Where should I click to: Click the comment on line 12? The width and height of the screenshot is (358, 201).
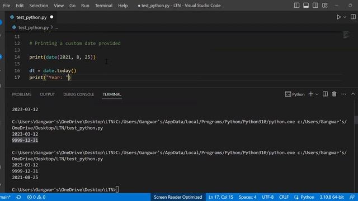point(75,44)
